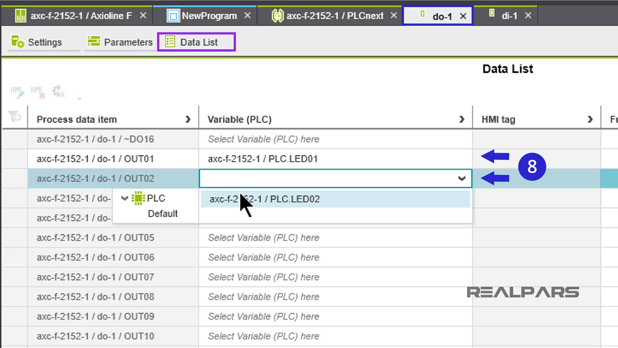Toggle the table filter funnel icon
The height and width of the screenshot is (348, 618).
tap(14, 116)
